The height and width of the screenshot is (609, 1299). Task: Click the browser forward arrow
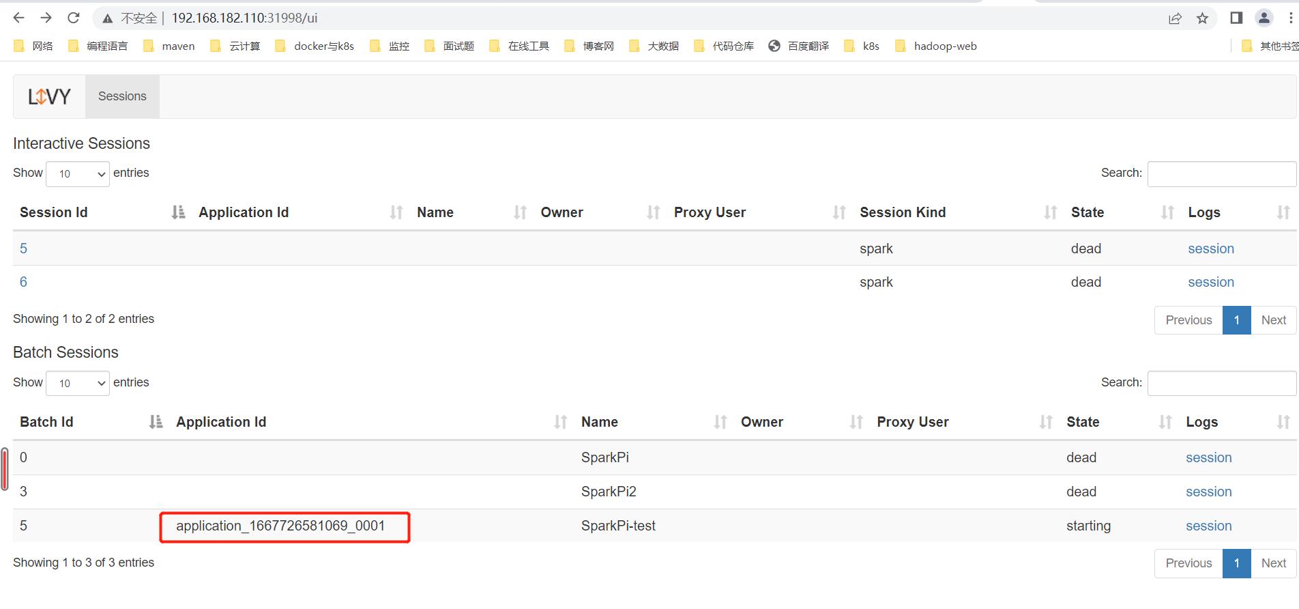(x=46, y=18)
